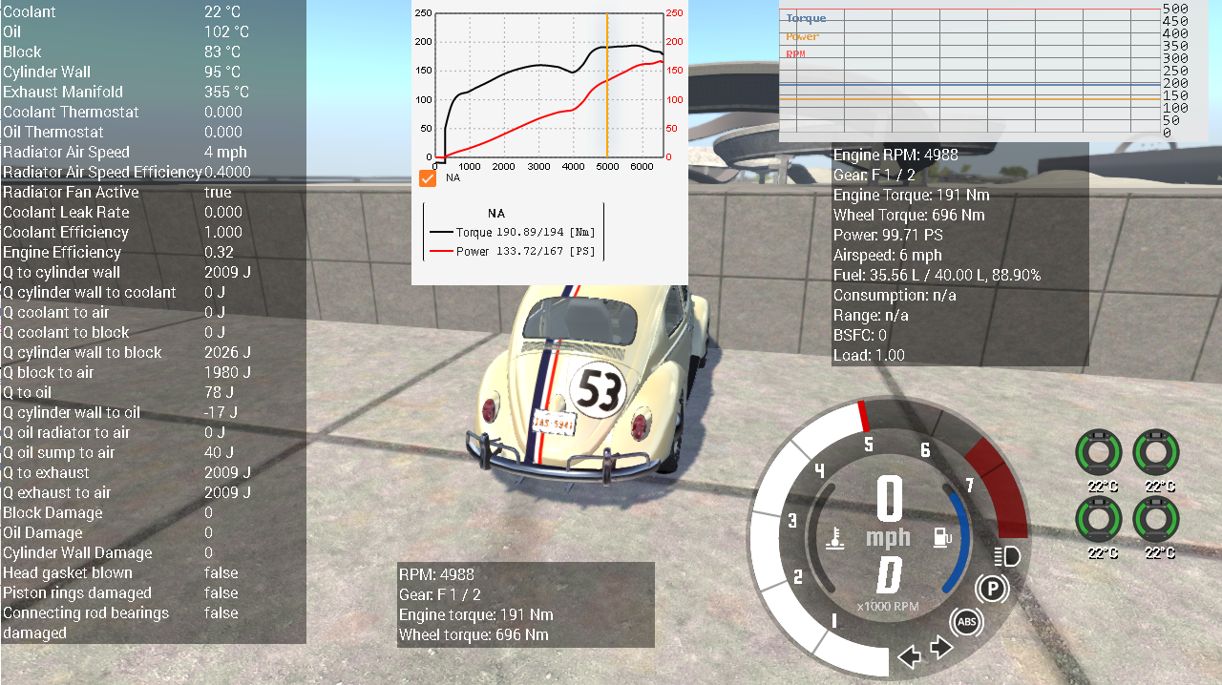
Task: Click the D gear indicator in tachometer
Action: pos(889,574)
